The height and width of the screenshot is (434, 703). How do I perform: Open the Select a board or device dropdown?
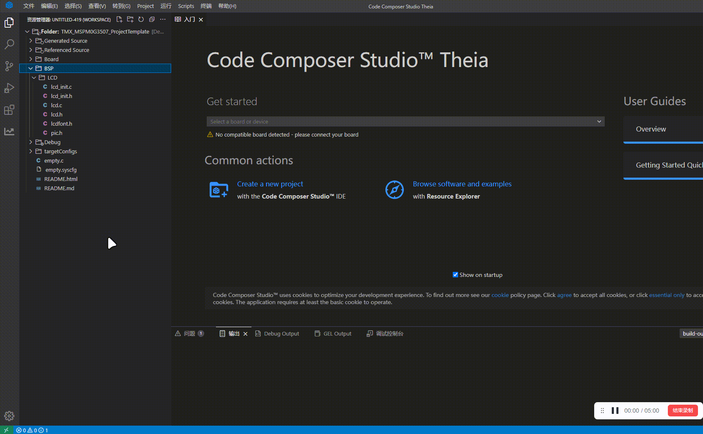click(x=405, y=121)
